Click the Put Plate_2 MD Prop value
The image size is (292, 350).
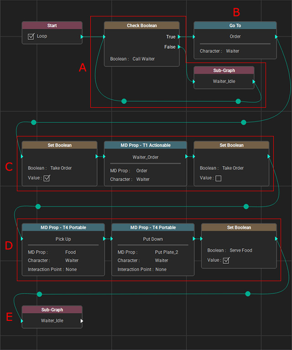[x=167, y=252]
